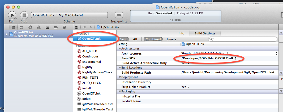This screenshot has width=283, height=112.
Task: Expand the OpenIGTLink project in navigator
Action: (x=7, y=34)
